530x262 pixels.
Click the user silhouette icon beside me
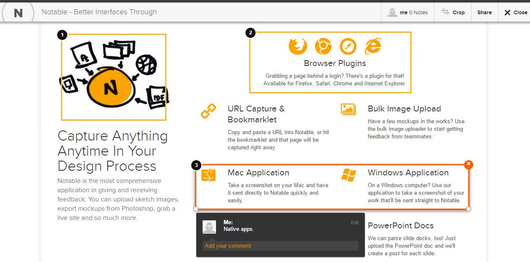click(x=393, y=13)
